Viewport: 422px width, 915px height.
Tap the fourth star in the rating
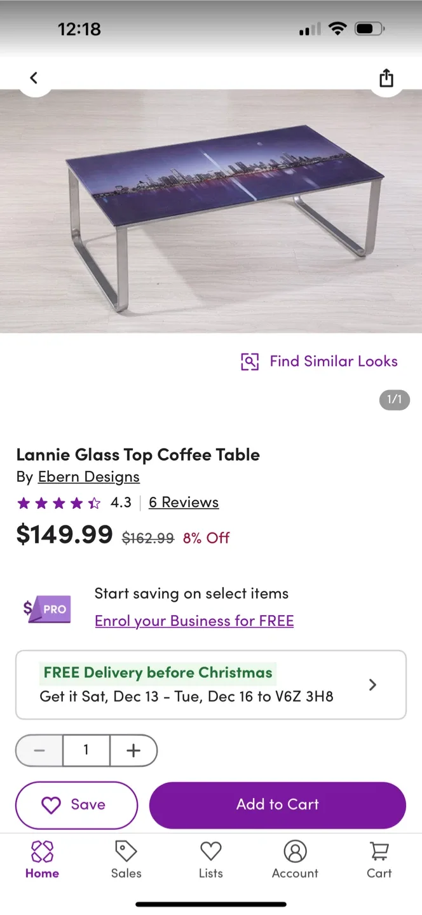coord(76,502)
